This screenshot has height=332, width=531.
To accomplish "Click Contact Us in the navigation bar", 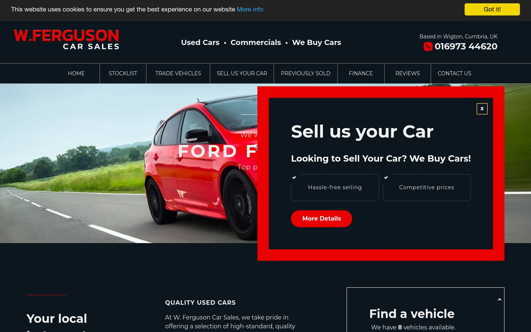I will [454, 73].
